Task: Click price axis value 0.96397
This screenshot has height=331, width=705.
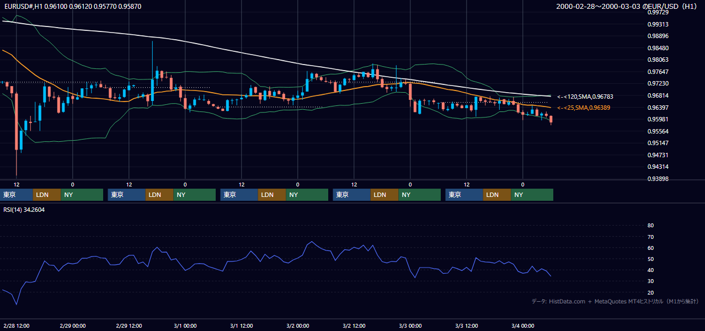Action: 658,108
